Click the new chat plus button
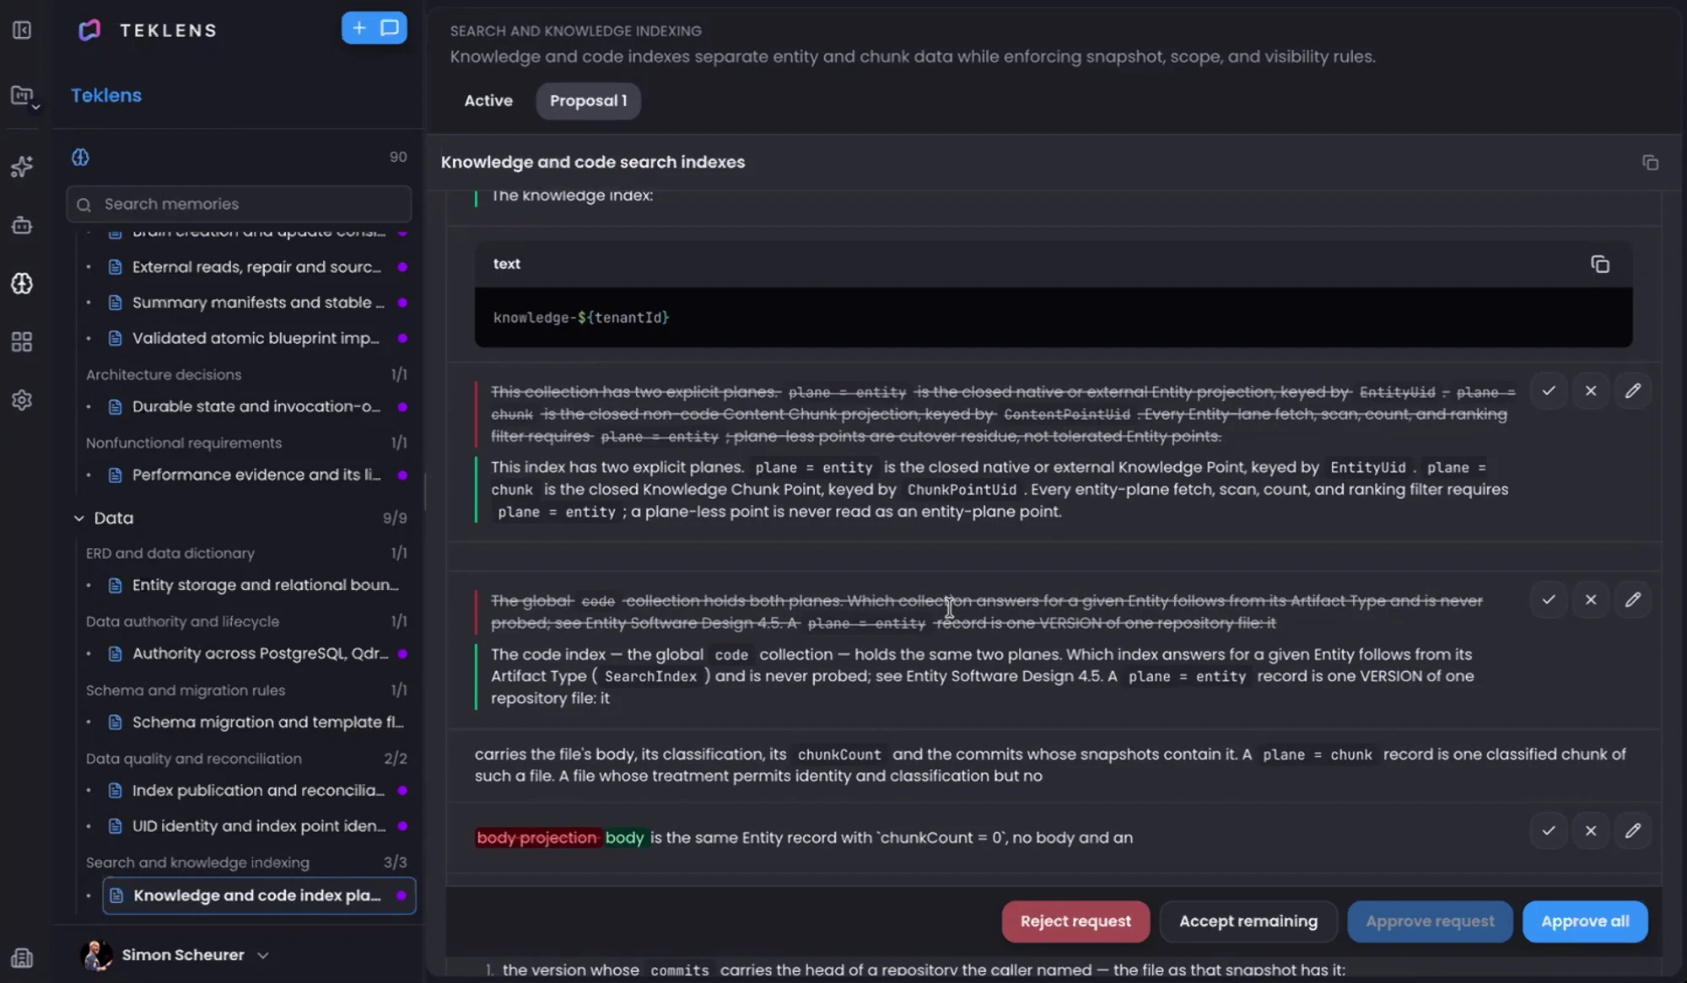 (359, 28)
